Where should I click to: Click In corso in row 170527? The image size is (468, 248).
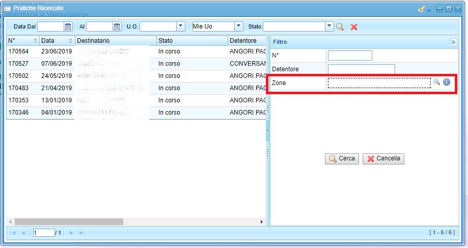coord(169,64)
